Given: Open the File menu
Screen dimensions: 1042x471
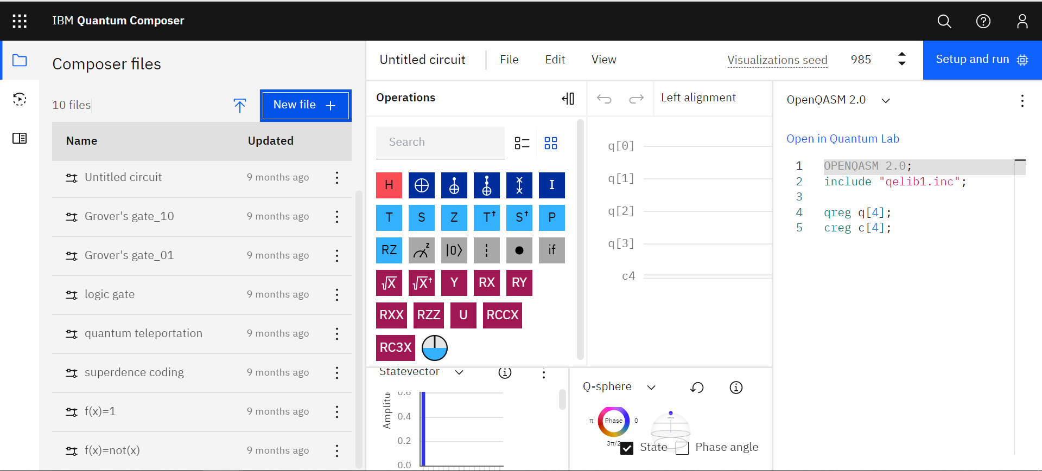Looking at the screenshot, I should coord(509,60).
